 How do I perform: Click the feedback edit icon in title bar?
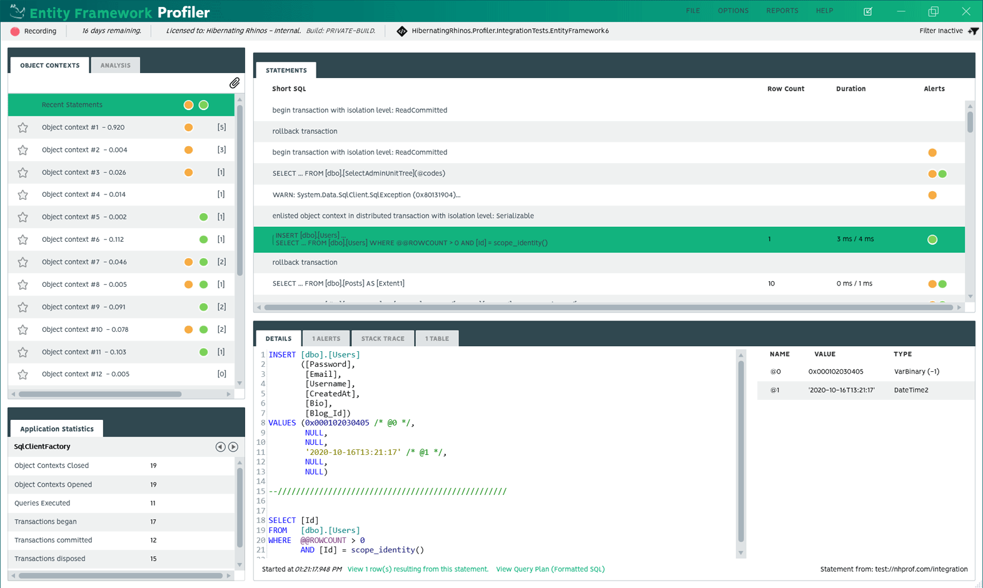click(868, 11)
